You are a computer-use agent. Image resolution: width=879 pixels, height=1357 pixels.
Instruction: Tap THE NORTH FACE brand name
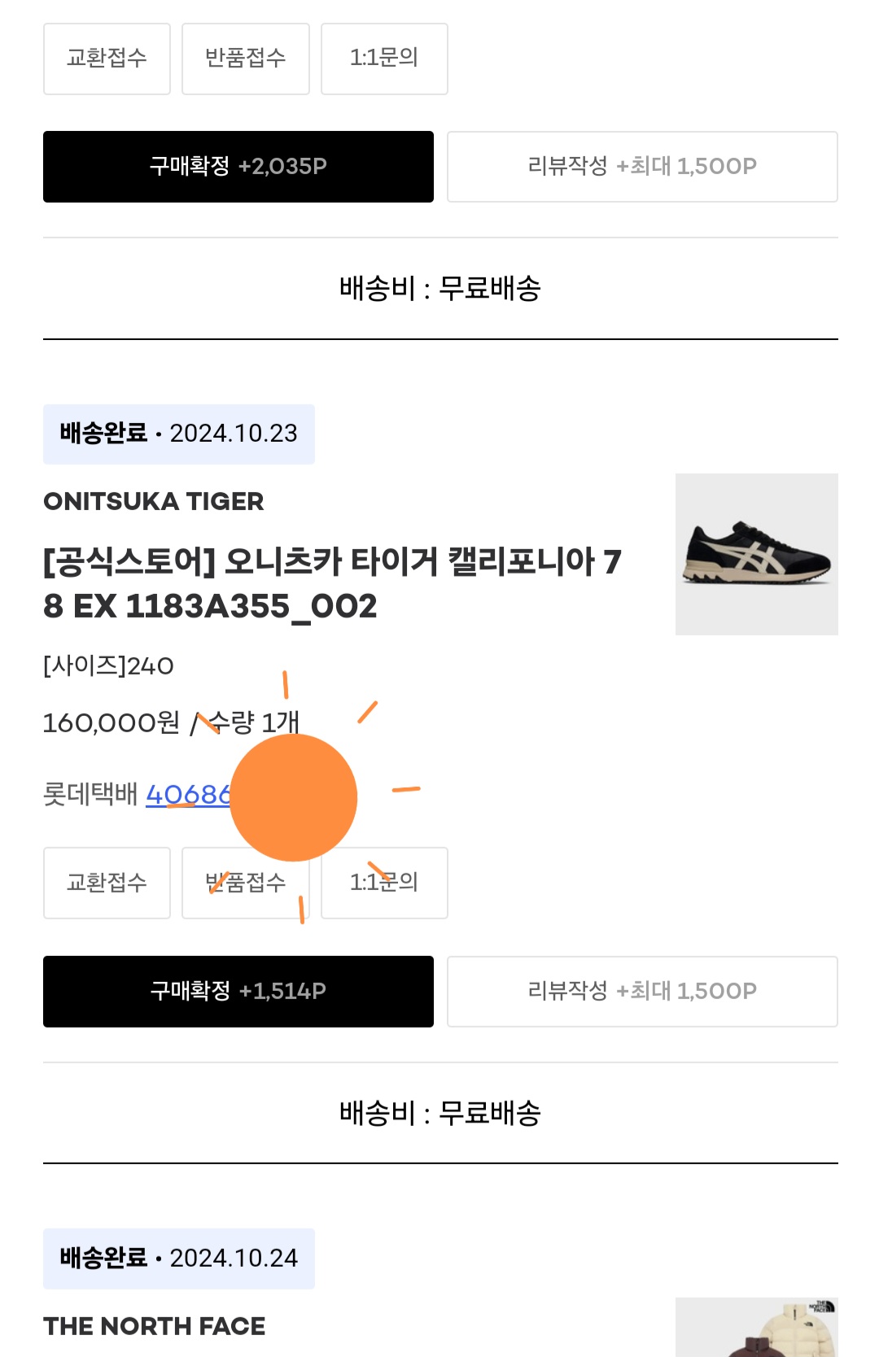(x=155, y=1326)
